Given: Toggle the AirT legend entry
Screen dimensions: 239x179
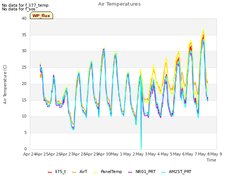Looking at the screenshot, I should [x=80, y=172].
